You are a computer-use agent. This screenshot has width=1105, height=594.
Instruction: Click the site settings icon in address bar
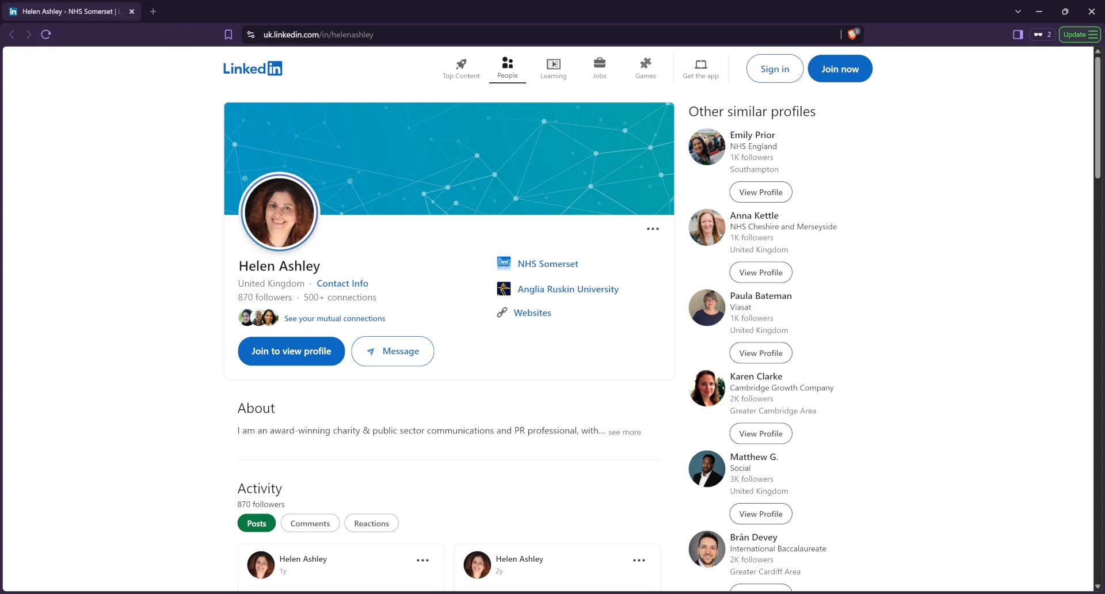(x=251, y=35)
